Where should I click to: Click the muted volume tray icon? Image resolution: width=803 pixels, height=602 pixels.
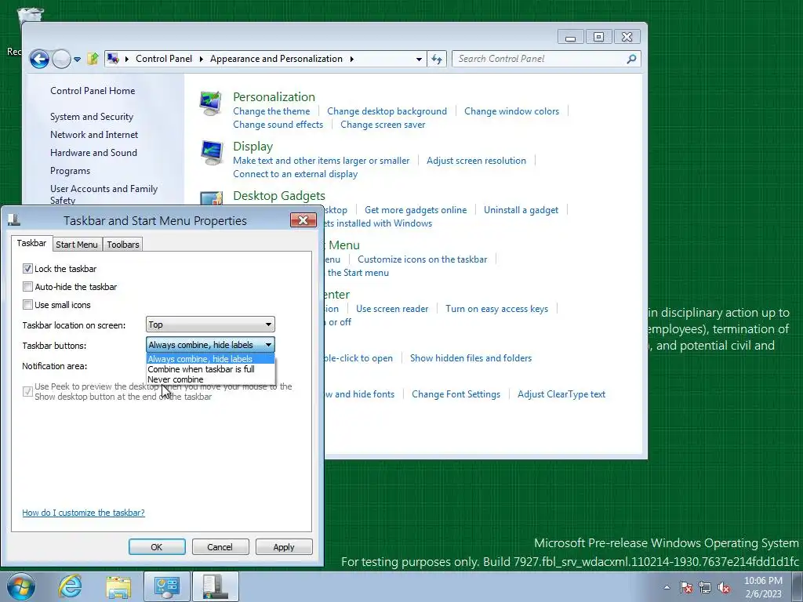724,588
